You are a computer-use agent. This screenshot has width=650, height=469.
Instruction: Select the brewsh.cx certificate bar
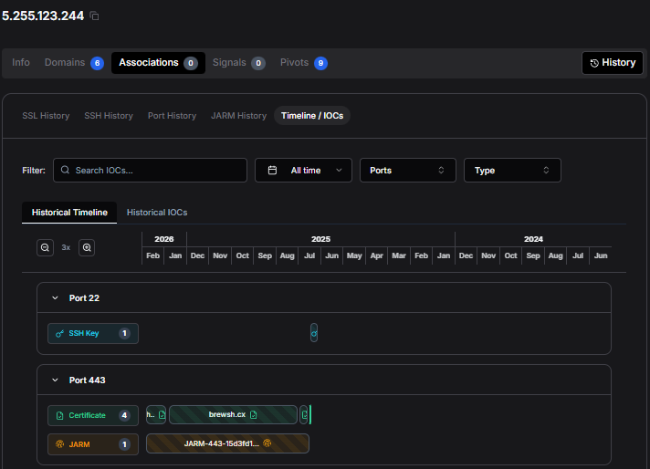pos(233,415)
